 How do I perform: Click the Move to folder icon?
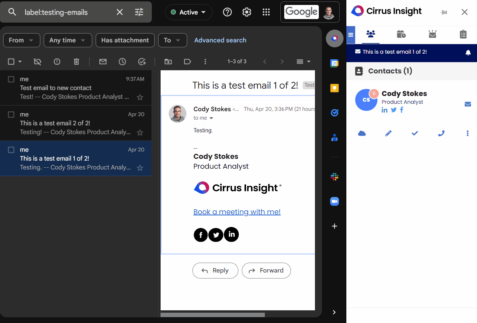coord(168,62)
